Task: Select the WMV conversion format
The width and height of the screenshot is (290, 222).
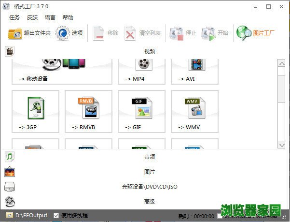Action: [x=194, y=112]
